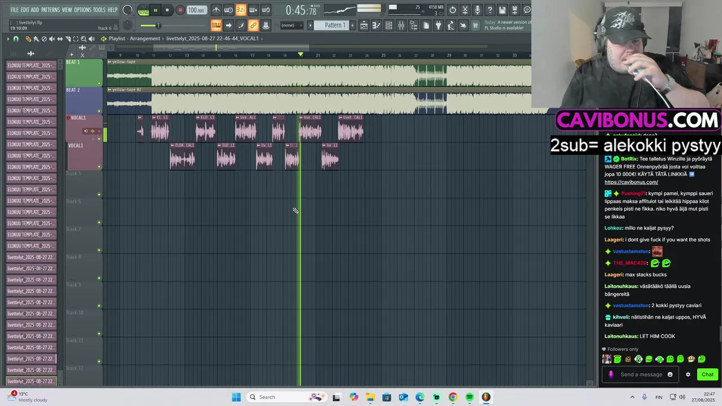Toggle loop recording button

point(266,10)
